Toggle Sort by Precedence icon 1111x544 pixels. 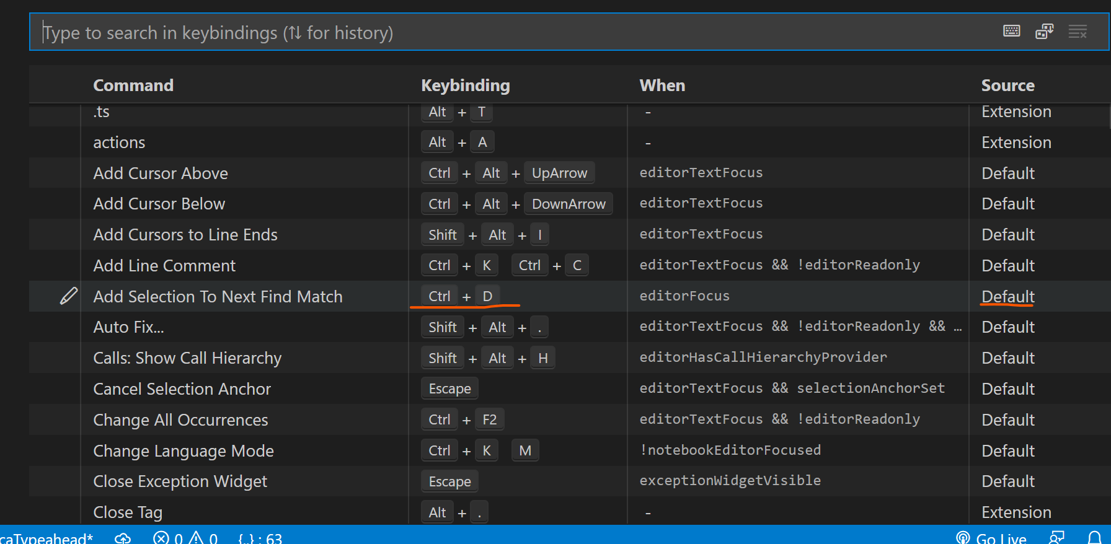(1045, 31)
